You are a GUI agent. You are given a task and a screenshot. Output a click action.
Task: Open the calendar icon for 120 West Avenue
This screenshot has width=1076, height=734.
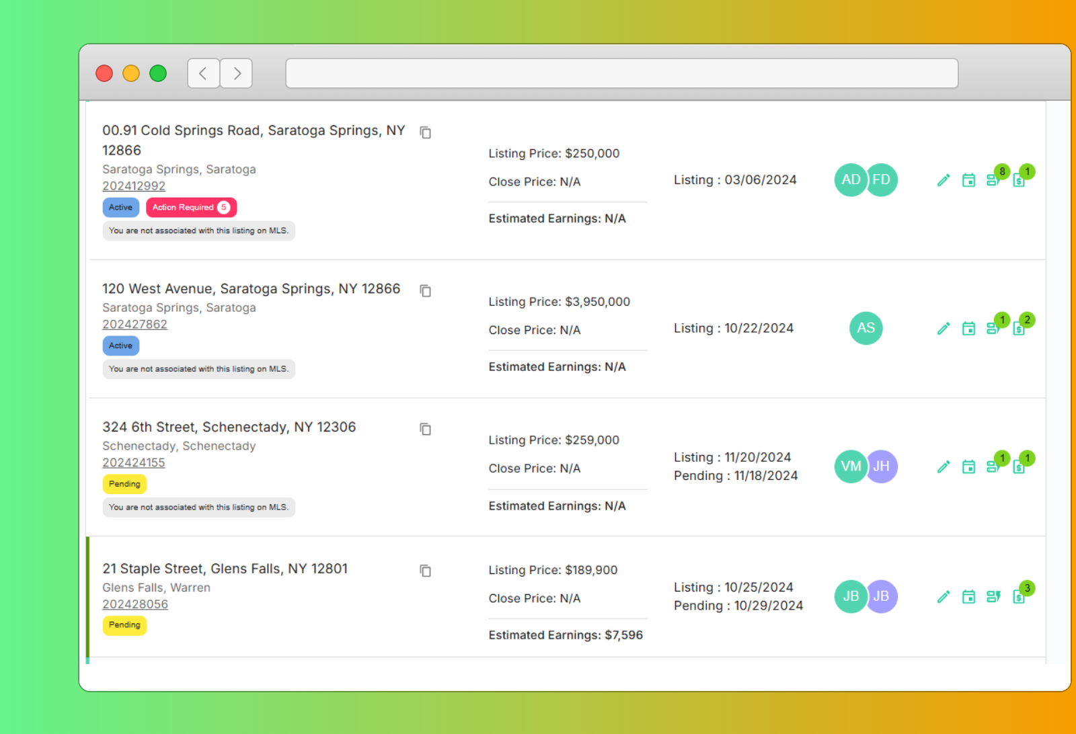[968, 328]
